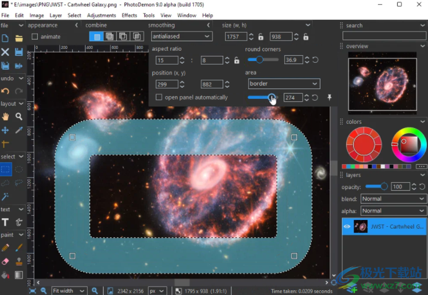The width and height of the screenshot is (428, 295).
Task: Choose intersect selection combine mode
Action: (137, 36)
